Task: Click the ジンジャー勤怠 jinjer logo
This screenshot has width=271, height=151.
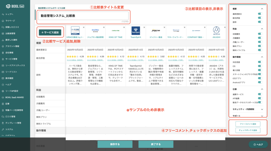Action: tap(156, 30)
